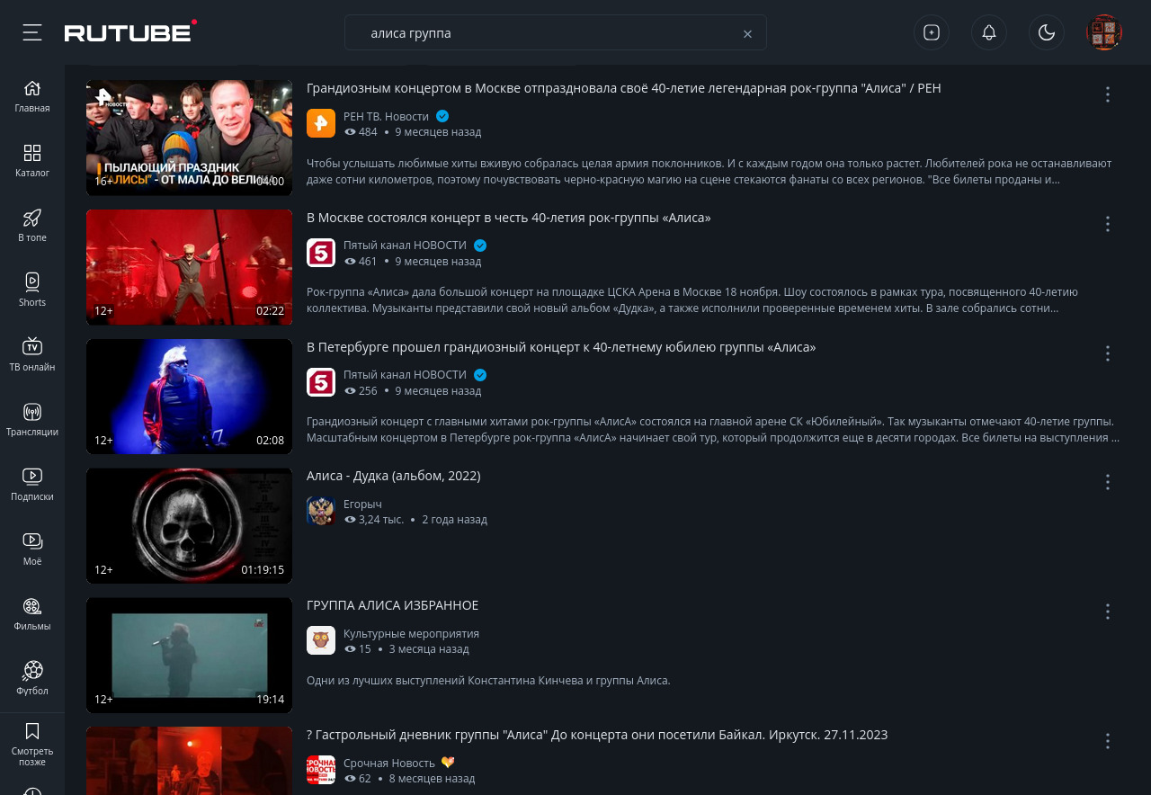Open the user profile avatar menu
This screenshot has width=1151, height=795.
(x=1104, y=32)
